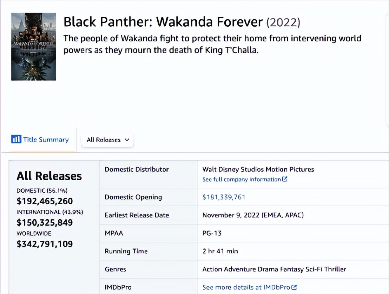Click external link icon next to IMDbPro details

294,287
